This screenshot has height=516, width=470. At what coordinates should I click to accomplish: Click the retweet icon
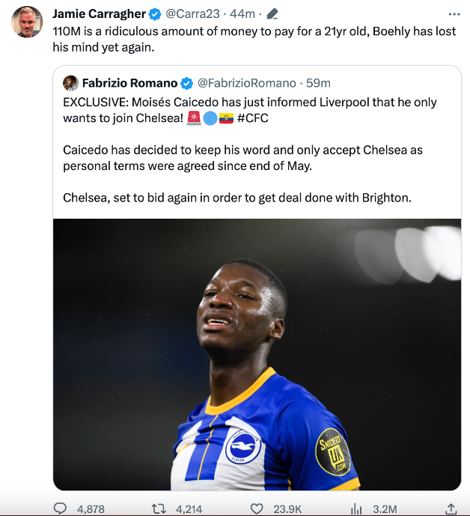(x=159, y=509)
